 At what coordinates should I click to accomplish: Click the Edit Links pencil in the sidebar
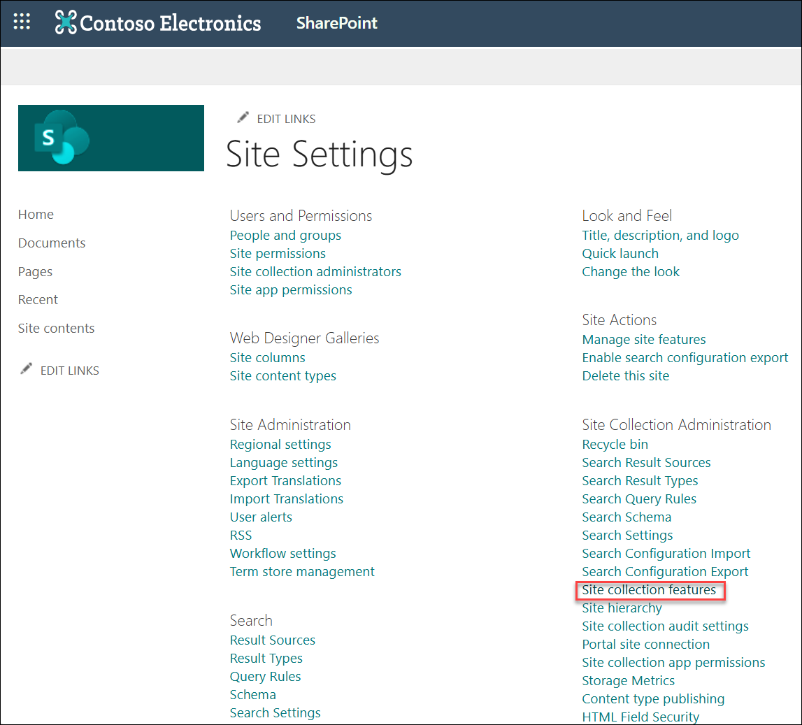click(27, 369)
